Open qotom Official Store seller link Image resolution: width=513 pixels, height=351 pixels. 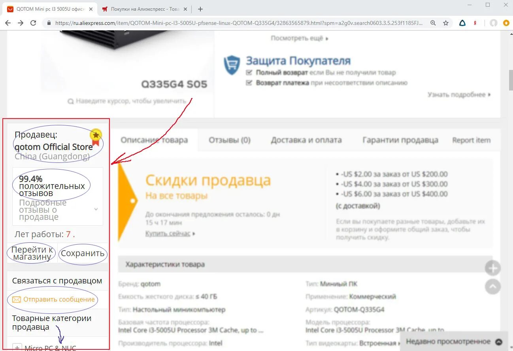[x=53, y=147]
